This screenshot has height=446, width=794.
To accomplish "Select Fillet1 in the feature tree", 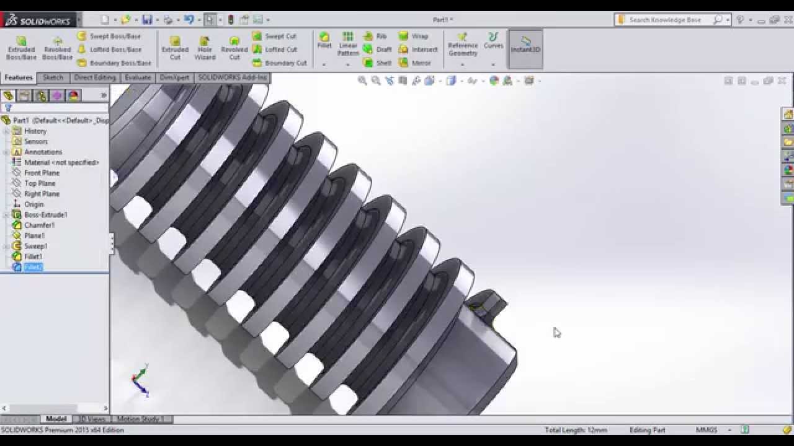I will point(33,256).
